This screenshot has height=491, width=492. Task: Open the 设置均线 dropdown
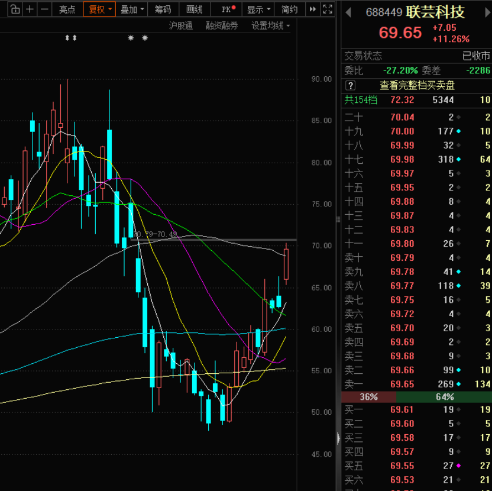click(270, 25)
